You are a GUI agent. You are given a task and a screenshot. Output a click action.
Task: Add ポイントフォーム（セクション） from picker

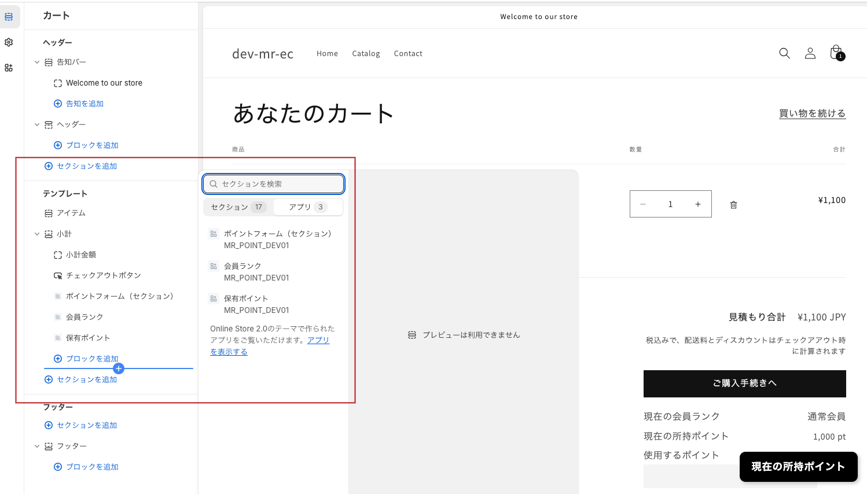click(x=274, y=239)
